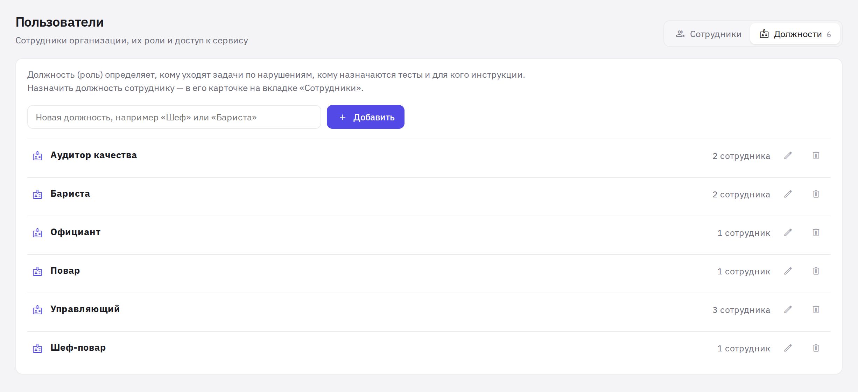Image resolution: width=858 pixels, height=392 pixels.
Task: Click badge icon beside Аудитор качества
Action: tap(37, 156)
